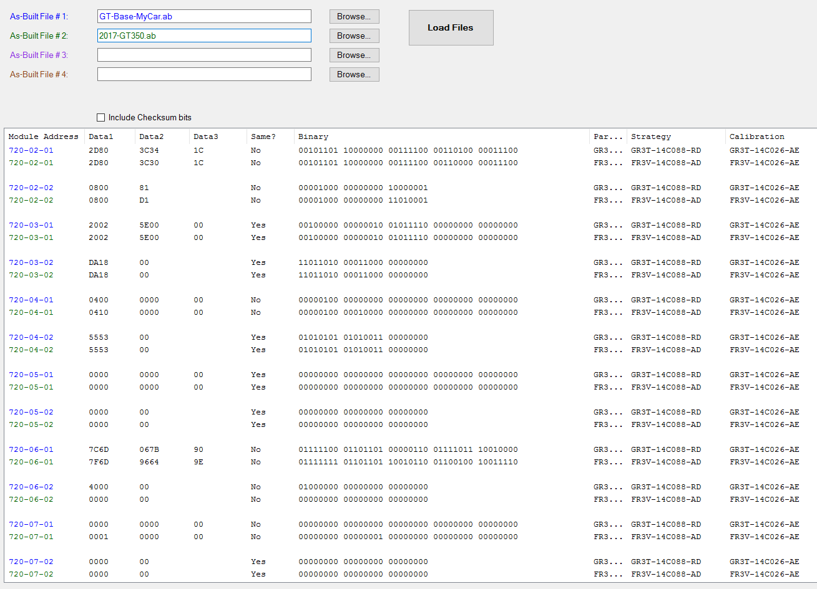
Task: Browse for As-Built File # 3
Action: [x=354, y=55]
